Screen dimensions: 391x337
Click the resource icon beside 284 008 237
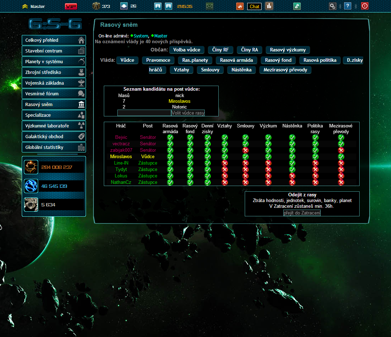(x=31, y=167)
